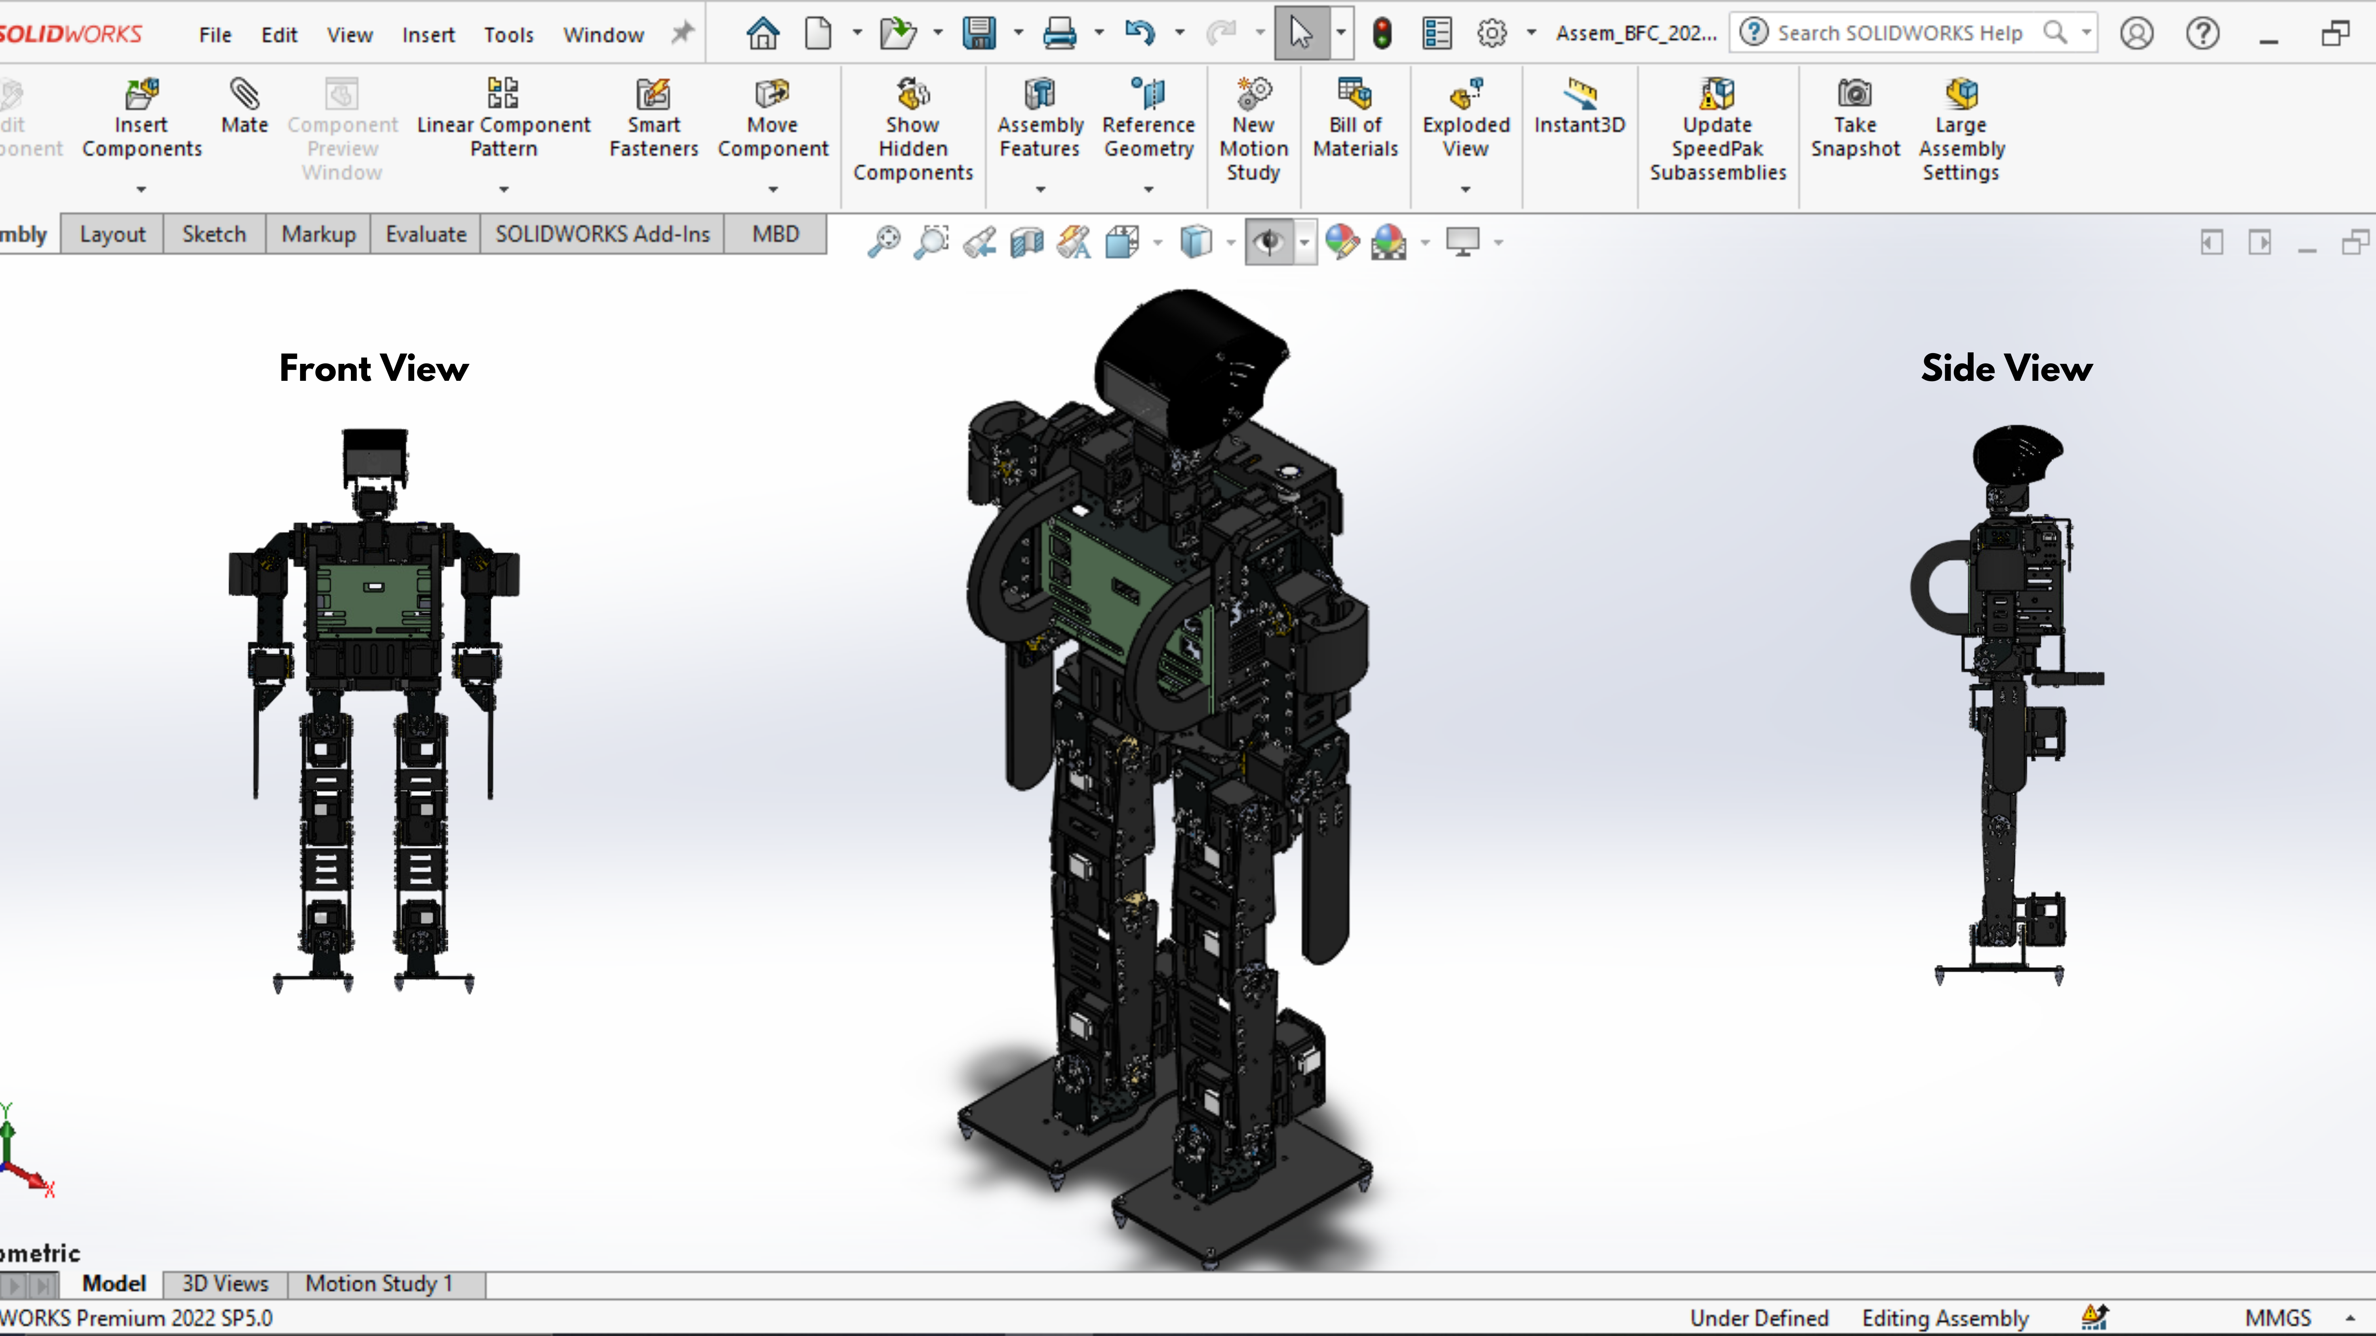Undo the last action
The width and height of the screenshot is (2376, 1336).
[x=1140, y=34]
